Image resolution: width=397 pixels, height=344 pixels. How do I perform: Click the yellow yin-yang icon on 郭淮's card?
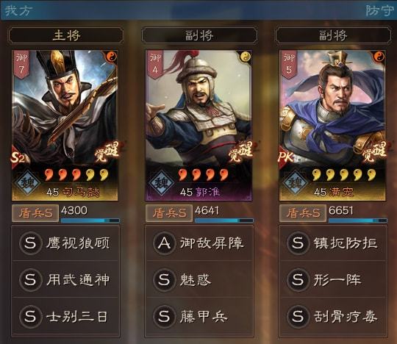click(x=246, y=57)
